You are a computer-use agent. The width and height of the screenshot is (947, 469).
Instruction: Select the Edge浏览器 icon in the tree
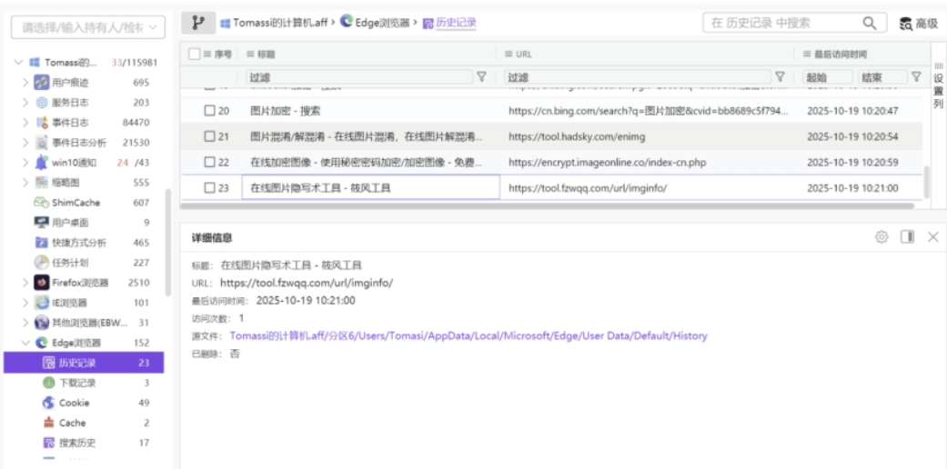41,343
